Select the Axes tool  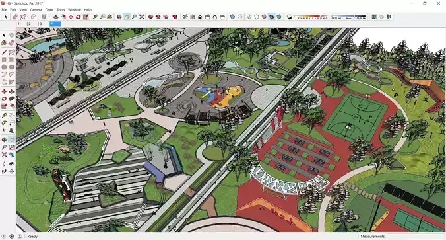4,130
